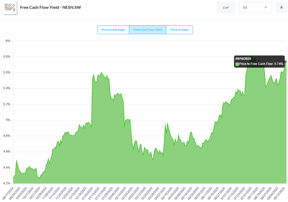288x202 pixels.
Task: Click tooltip text Price to Free Cash Flow: 5.74%
Action: (x=261, y=64)
